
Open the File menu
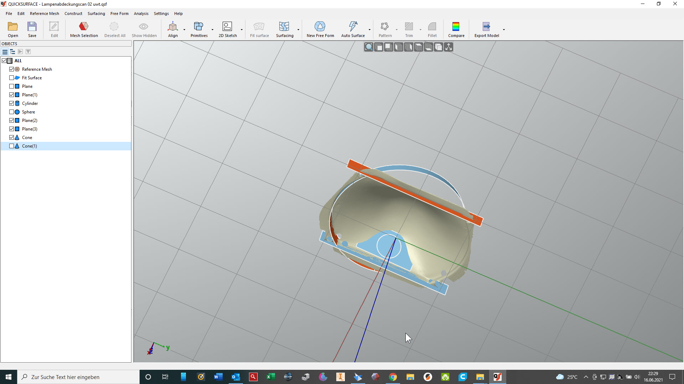click(9, 14)
